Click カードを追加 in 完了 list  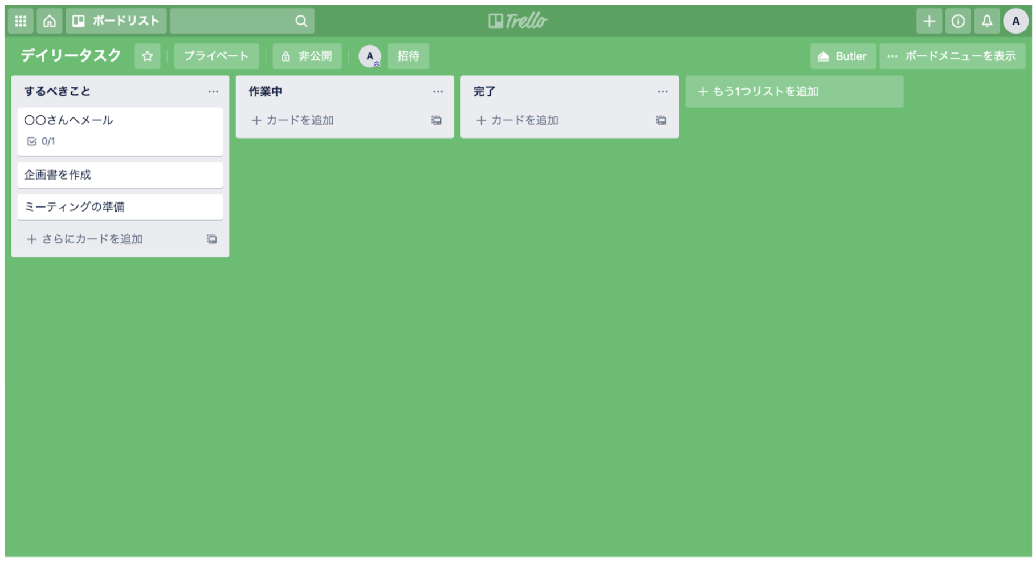(x=517, y=120)
